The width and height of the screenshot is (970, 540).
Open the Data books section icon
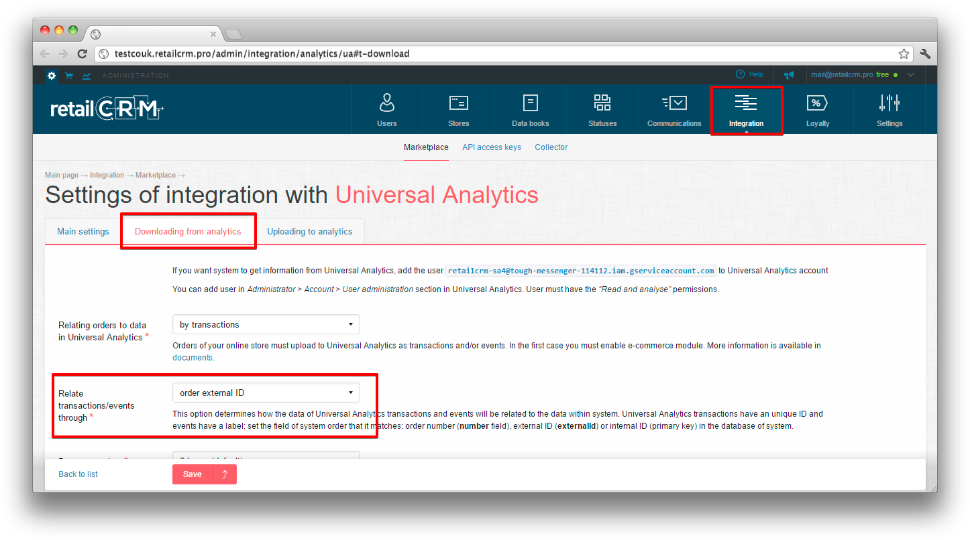click(531, 103)
